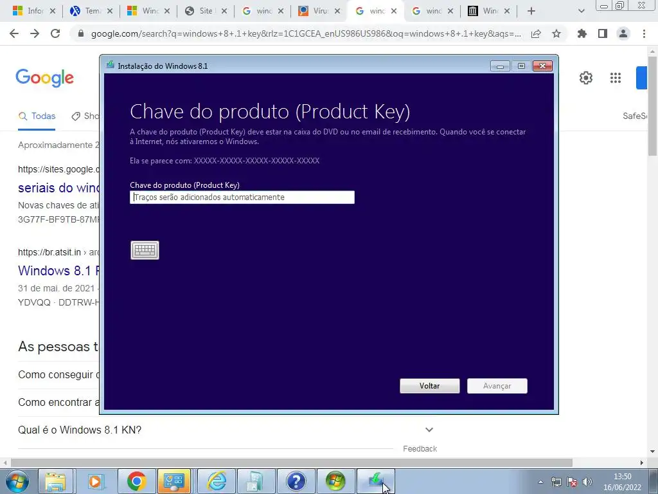Open the on-screen keyboard icon in installer
The width and height of the screenshot is (658, 494).
tap(145, 250)
